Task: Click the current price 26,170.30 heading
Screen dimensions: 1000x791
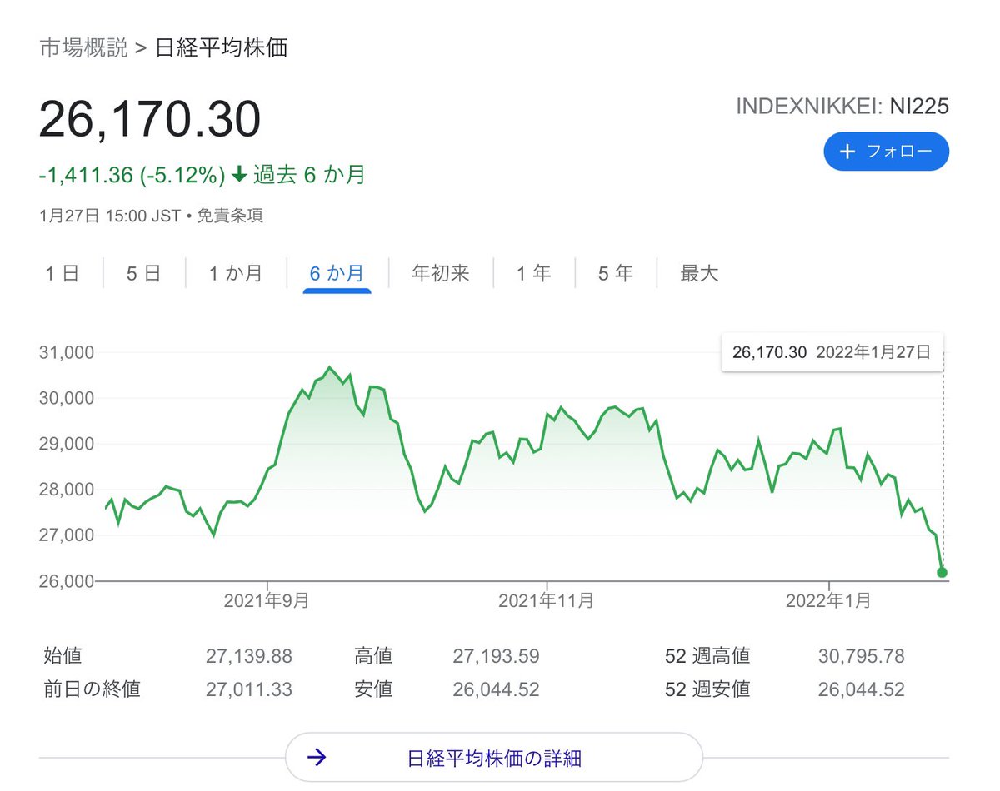Action: point(150,120)
